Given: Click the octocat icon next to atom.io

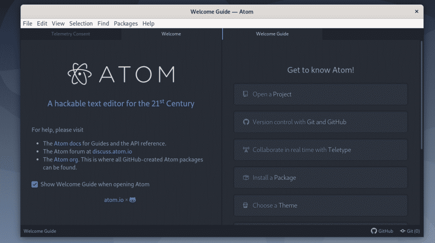Looking at the screenshot, I should (x=133, y=200).
